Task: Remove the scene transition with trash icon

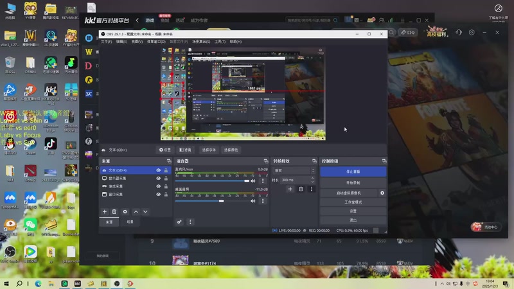Action: tap(301, 189)
